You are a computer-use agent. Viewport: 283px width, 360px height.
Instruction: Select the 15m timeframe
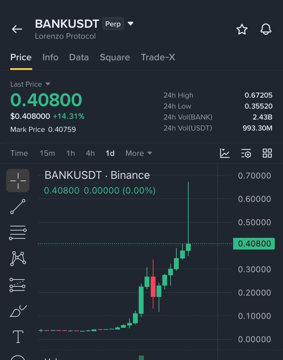[48, 153]
